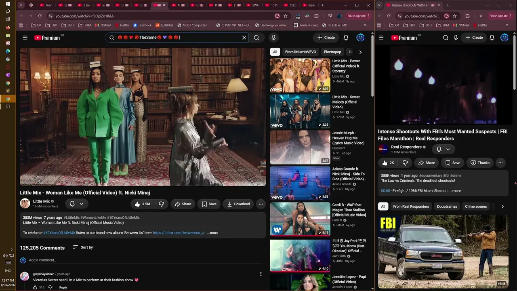Dislike sydneysinner's comment
Screen dimensions: 517x291
click(x=50, y=287)
